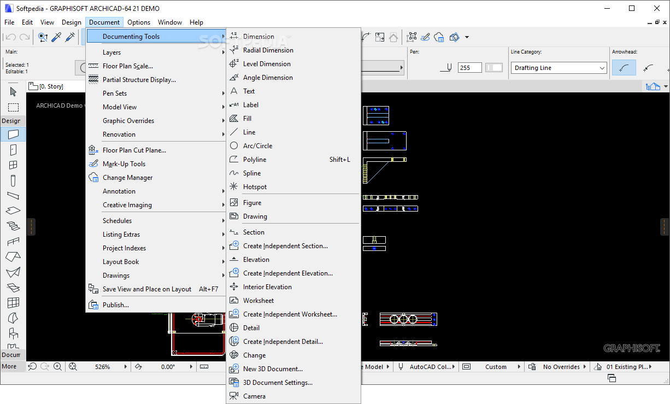Expand the Schedules submenu
Image resolution: width=670 pixels, height=404 pixels.
coord(156,221)
